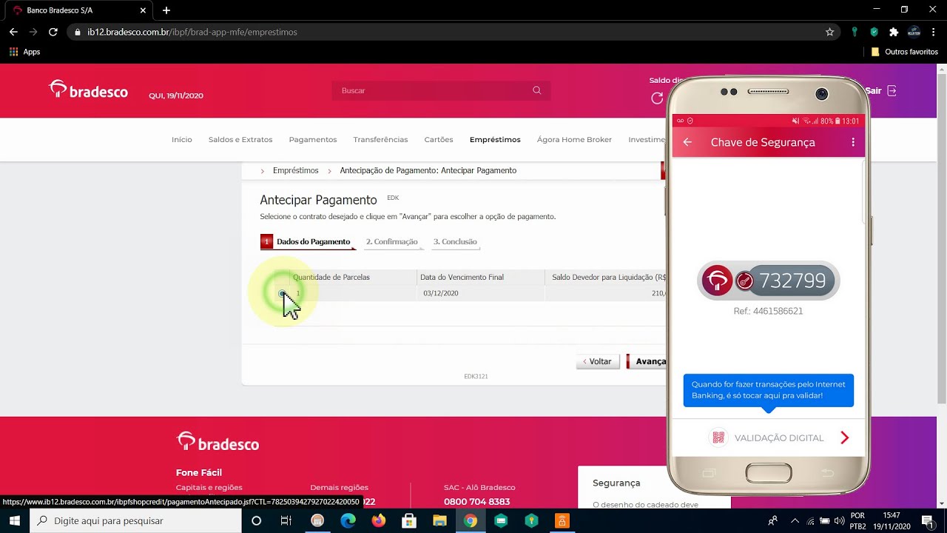Open the Apps shortcut in bookmarks bar
The image size is (947, 533).
[x=24, y=52]
